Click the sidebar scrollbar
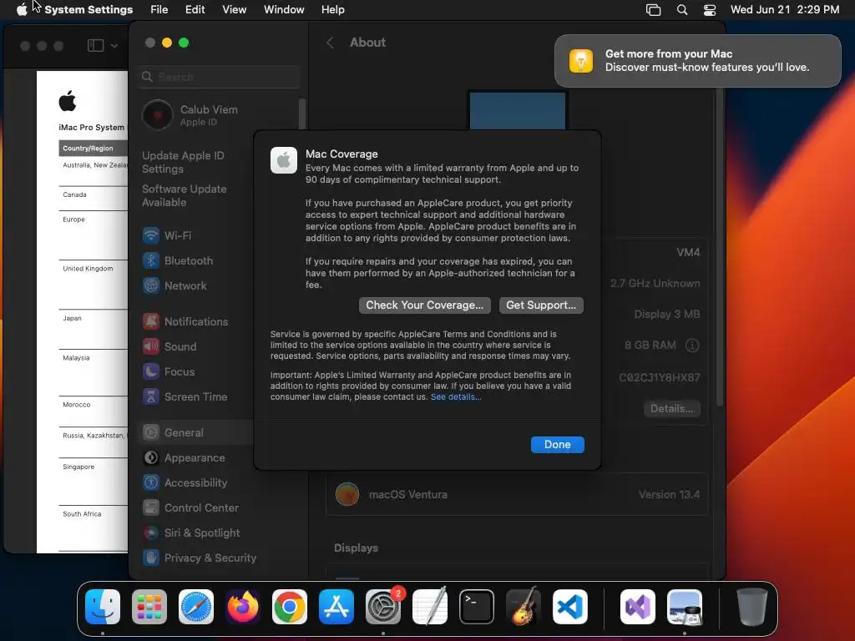The image size is (855, 641). coord(302,114)
